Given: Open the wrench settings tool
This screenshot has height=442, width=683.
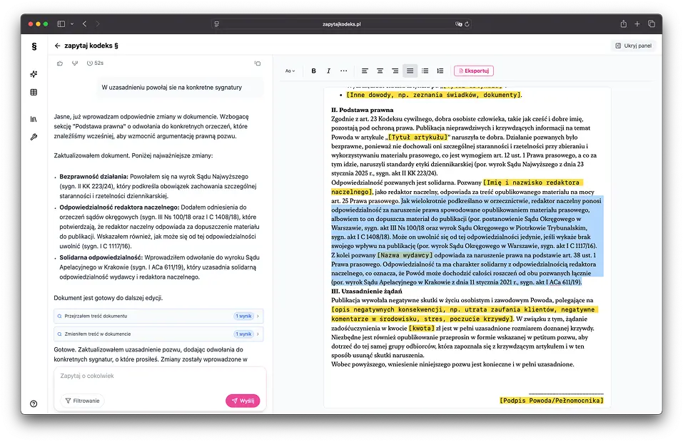Looking at the screenshot, I should (x=34, y=135).
